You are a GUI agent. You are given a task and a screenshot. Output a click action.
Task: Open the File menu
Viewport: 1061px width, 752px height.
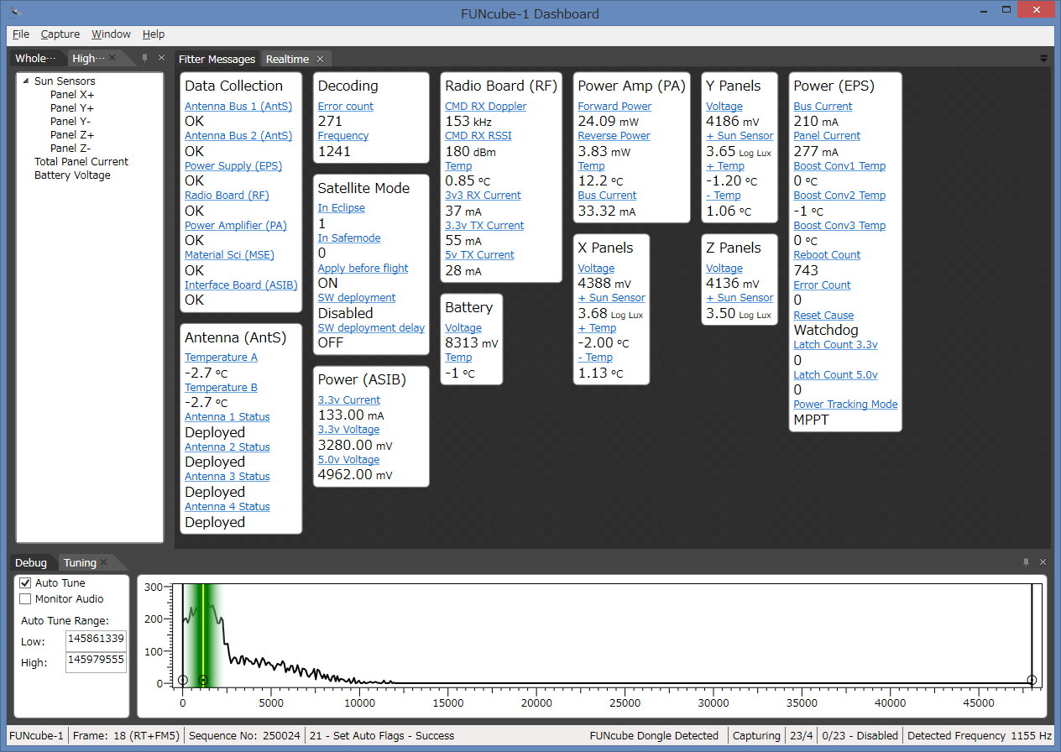tap(21, 34)
